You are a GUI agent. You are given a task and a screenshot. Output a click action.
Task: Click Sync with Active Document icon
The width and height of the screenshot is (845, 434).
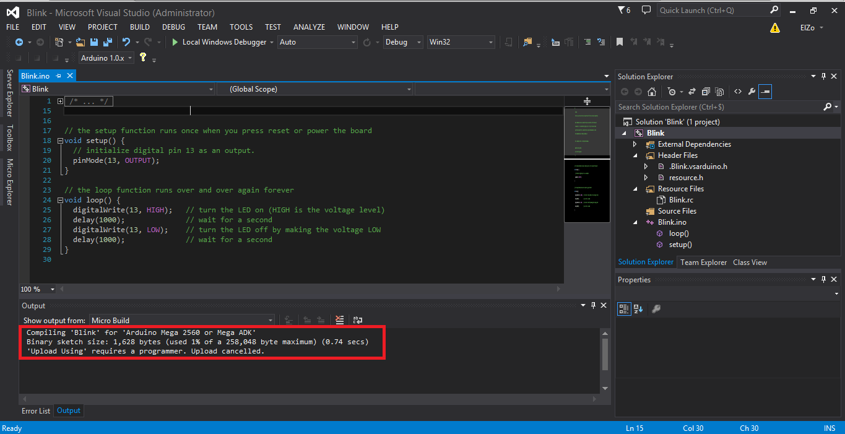(691, 92)
